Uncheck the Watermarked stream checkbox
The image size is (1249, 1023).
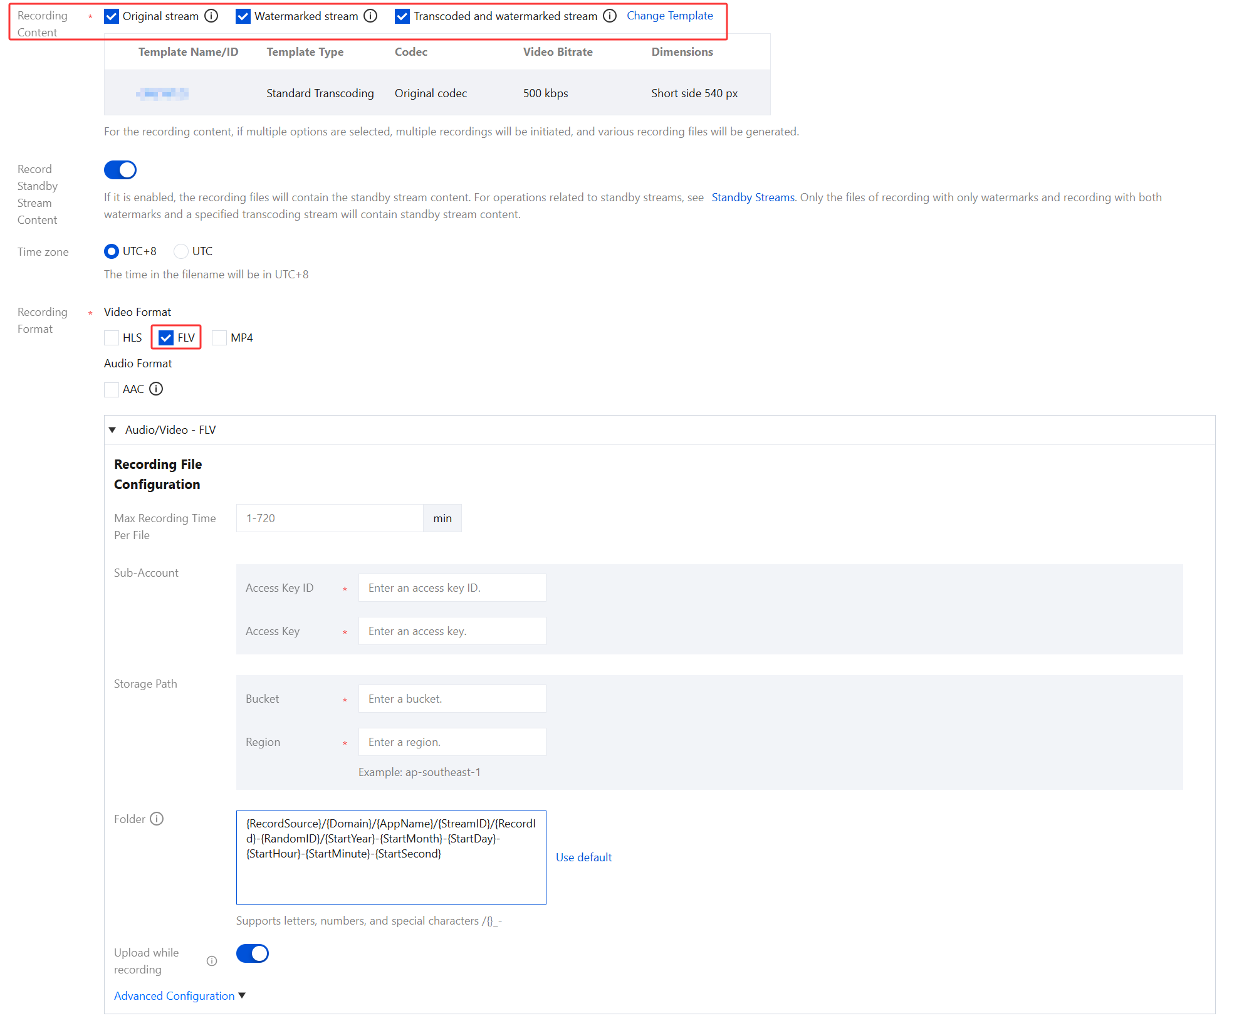pyautogui.click(x=243, y=16)
